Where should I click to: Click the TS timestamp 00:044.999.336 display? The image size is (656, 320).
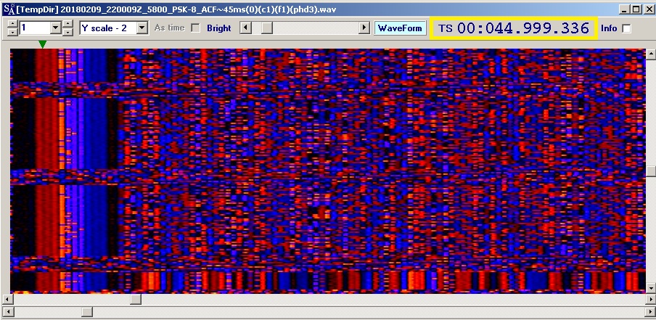click(x=514, y=28)
